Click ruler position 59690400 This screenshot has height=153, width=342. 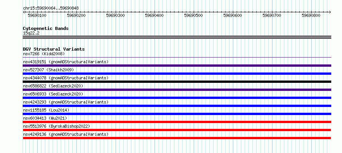click(x=154, y=15)
